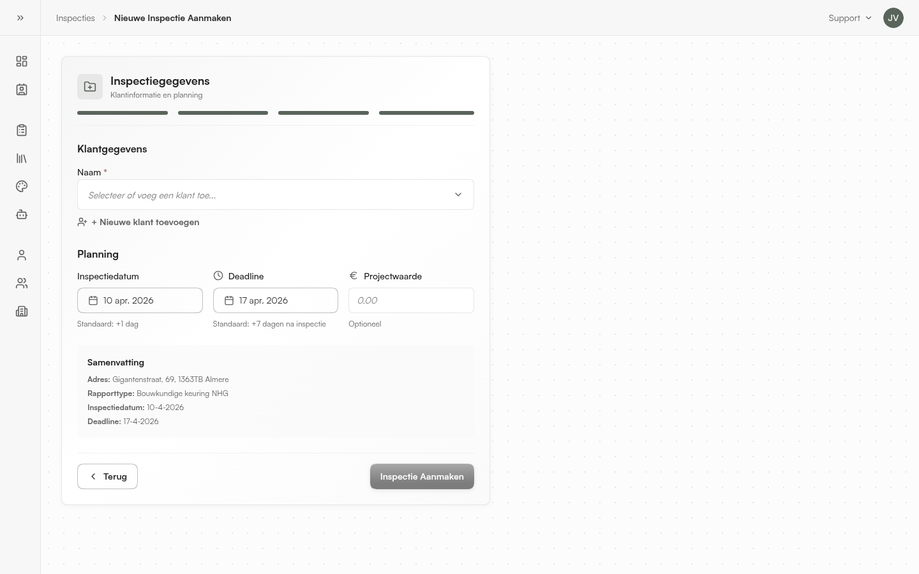This screenshot has width=919, height=574.
Task: Open the Naam customer select dropdown
Action: [x=276, y=195]
